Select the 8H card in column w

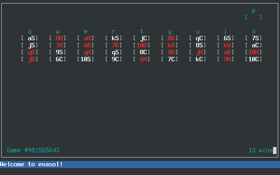tap(57, 38)
